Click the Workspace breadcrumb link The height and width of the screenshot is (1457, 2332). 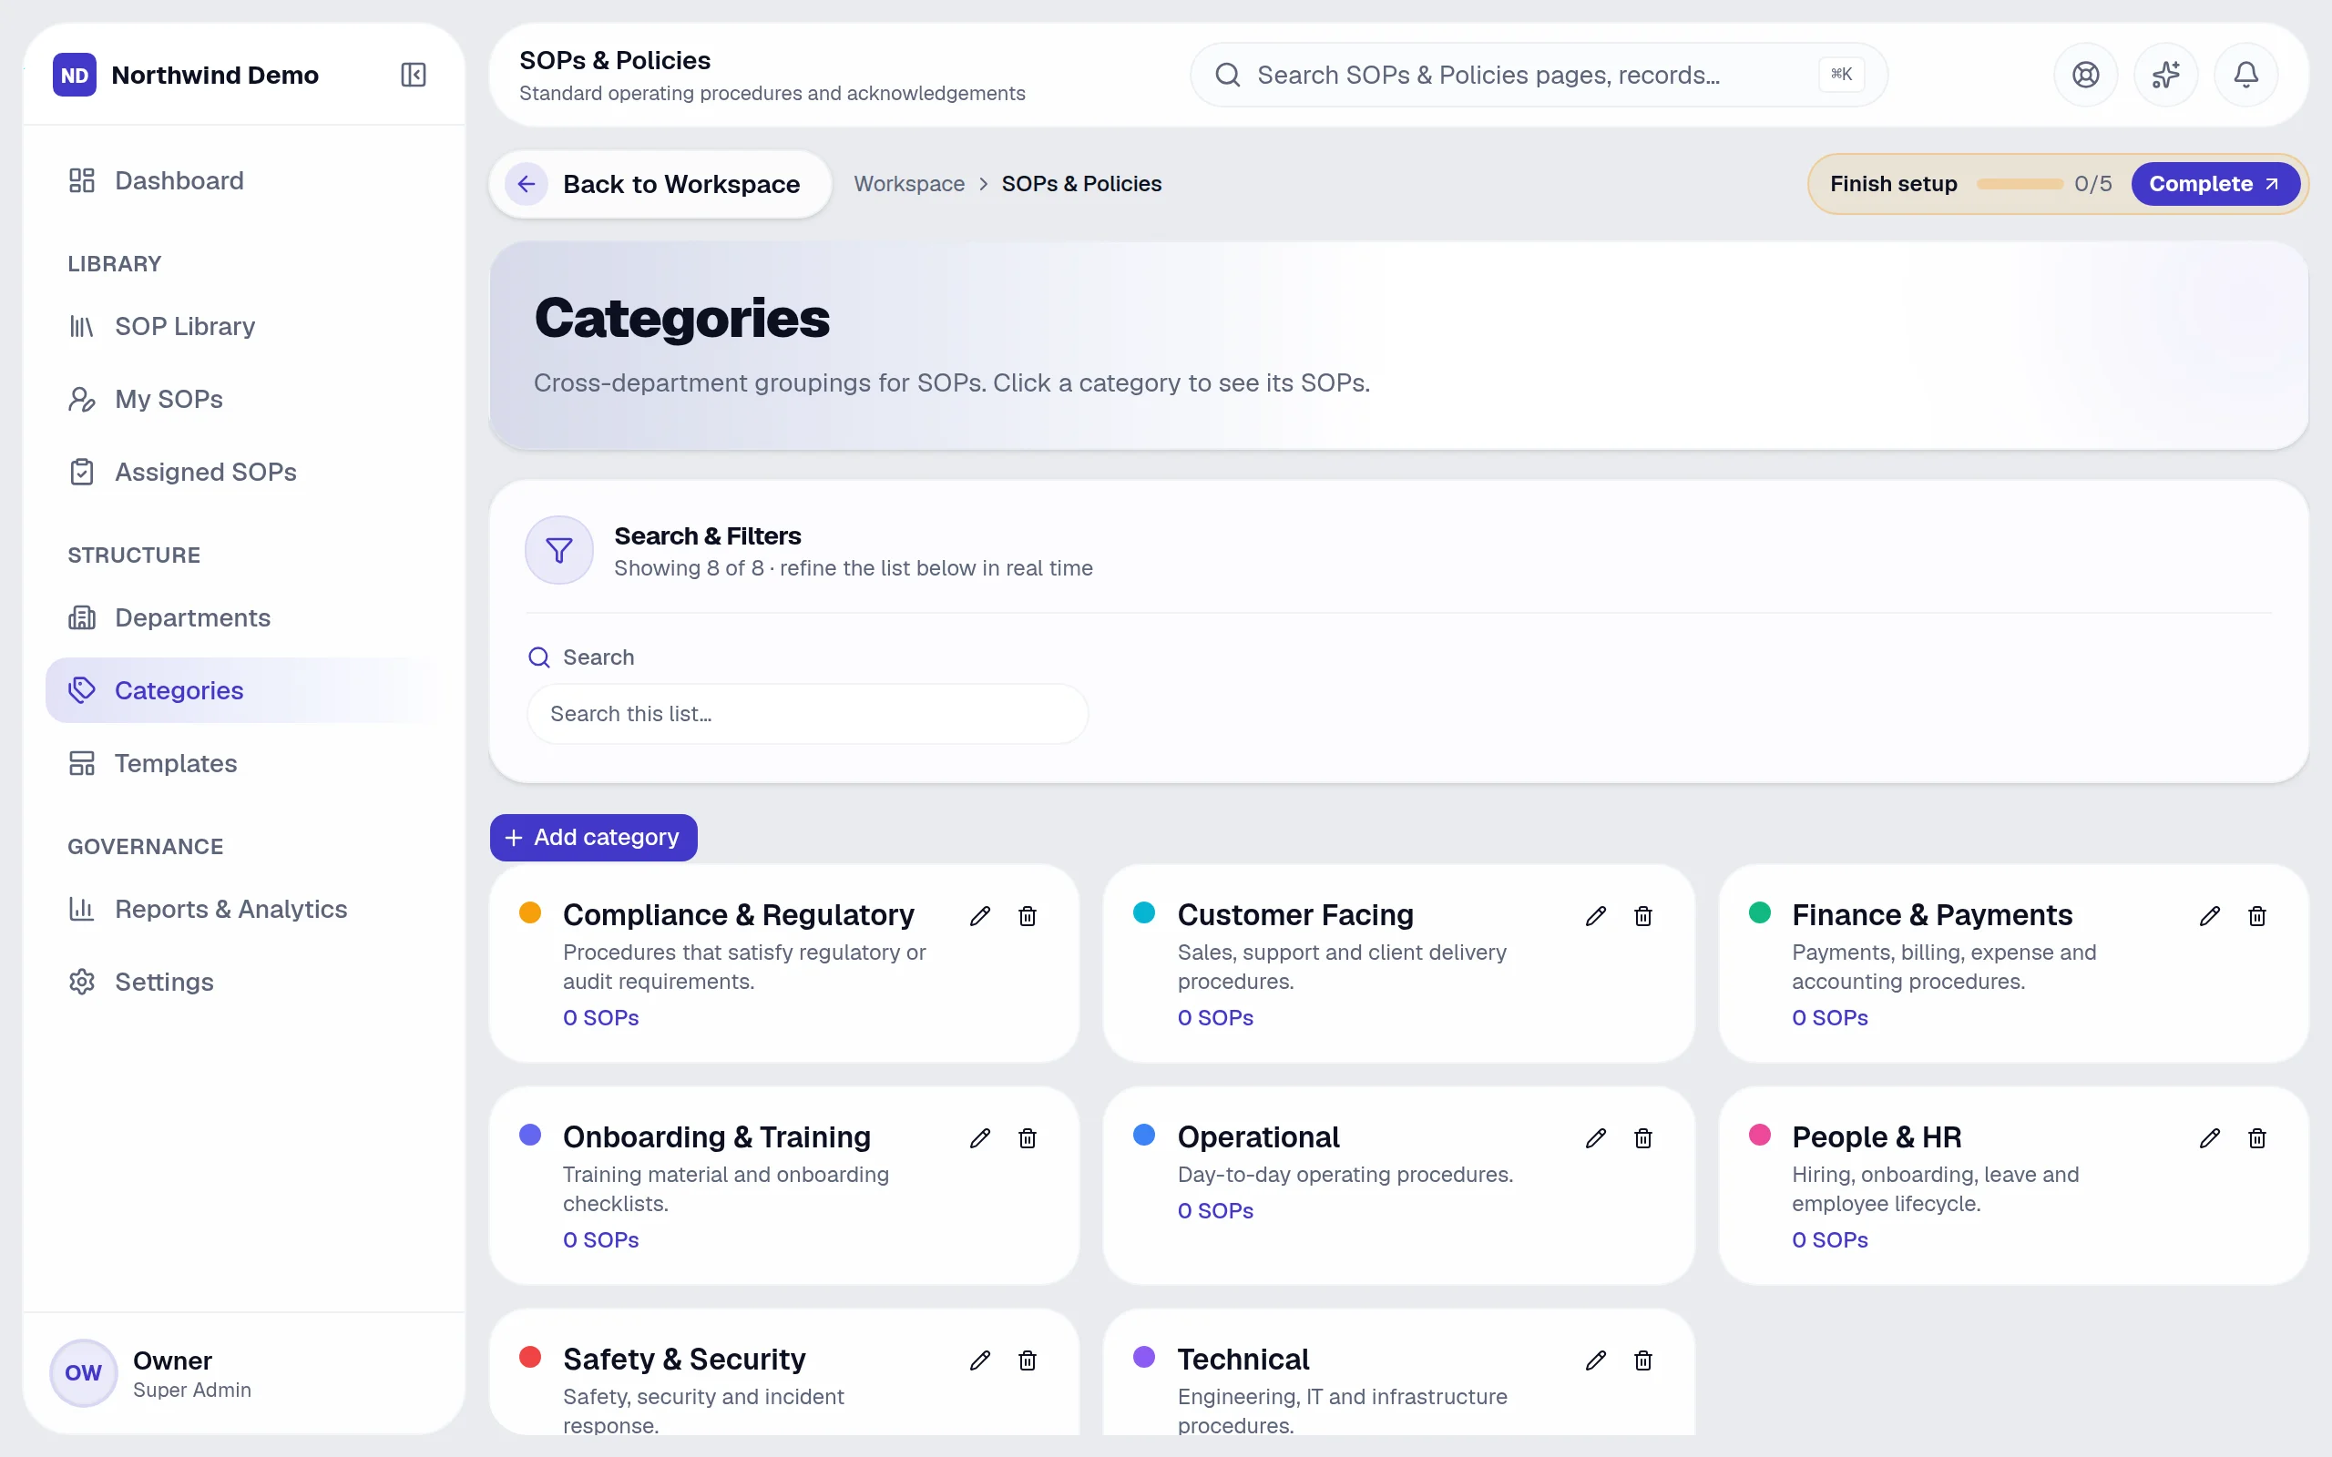click(909, 183)
